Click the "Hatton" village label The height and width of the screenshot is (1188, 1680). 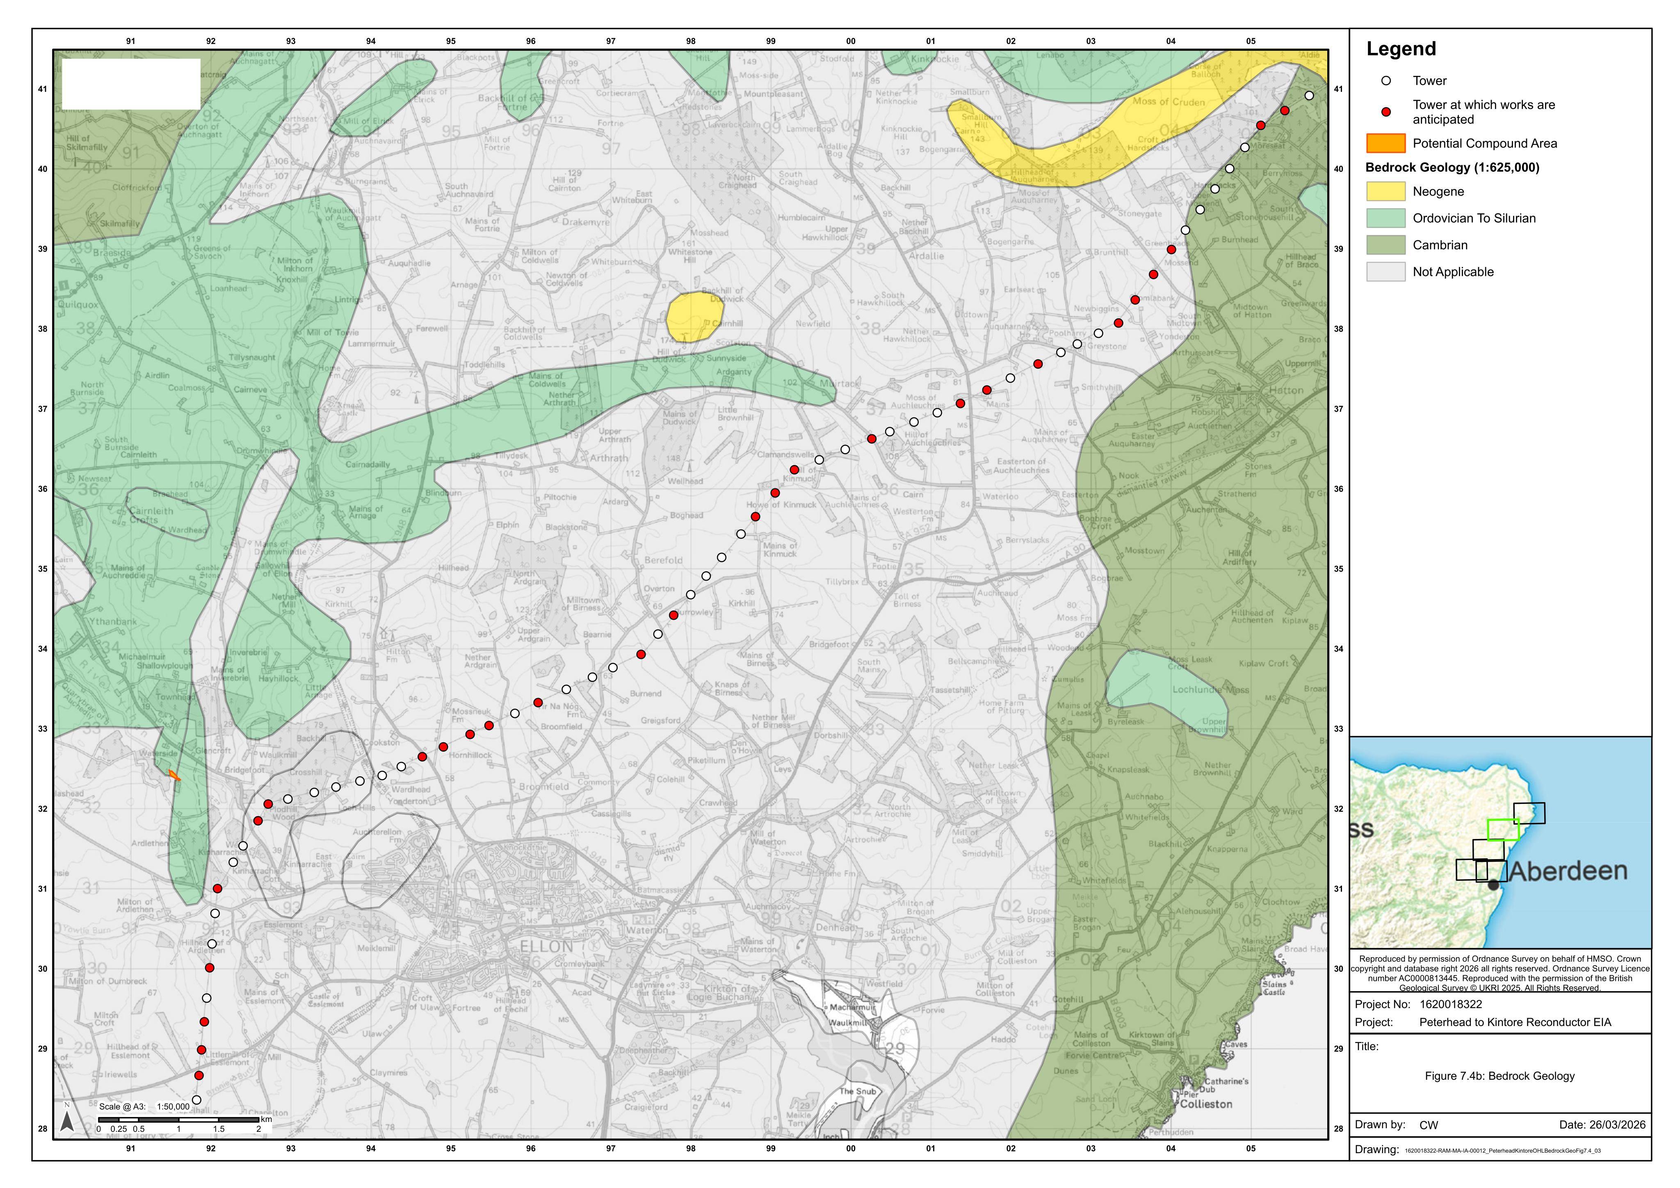[x=1286, y=390]
